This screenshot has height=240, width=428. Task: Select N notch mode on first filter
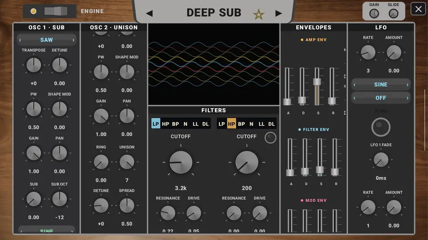click(x=185, y=124)
